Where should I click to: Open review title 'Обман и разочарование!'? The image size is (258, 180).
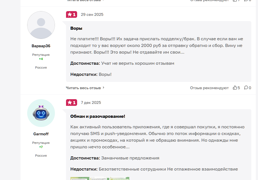(x=98, y=116)
